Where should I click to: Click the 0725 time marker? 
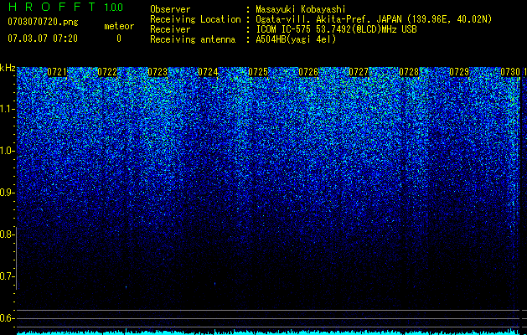258,72
